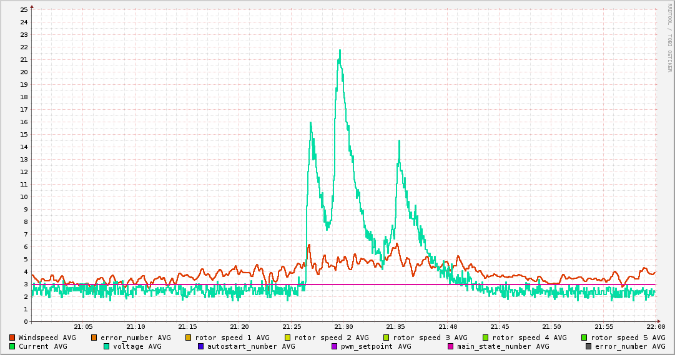Image resolution: width=675 pixels, height=355 pixels.
Task: Click the pink main_state_number AVG swatch
Action: point(450,346)
